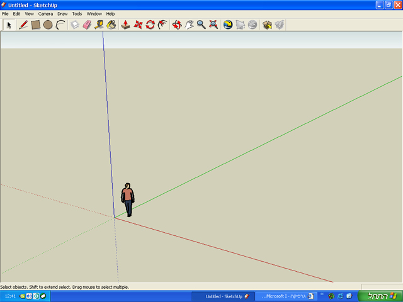The height and width of the screenshot is (302, 403).
Task: Select the Push/Pull tool
Action: (x=126, y=25)
